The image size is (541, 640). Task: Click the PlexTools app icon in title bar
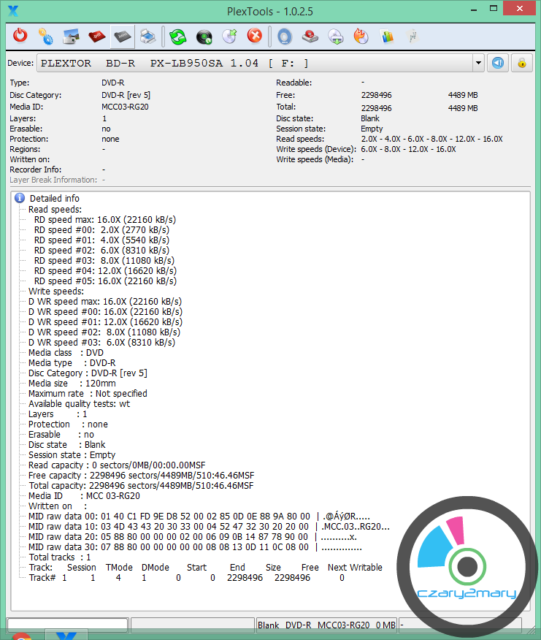point(12,10)
